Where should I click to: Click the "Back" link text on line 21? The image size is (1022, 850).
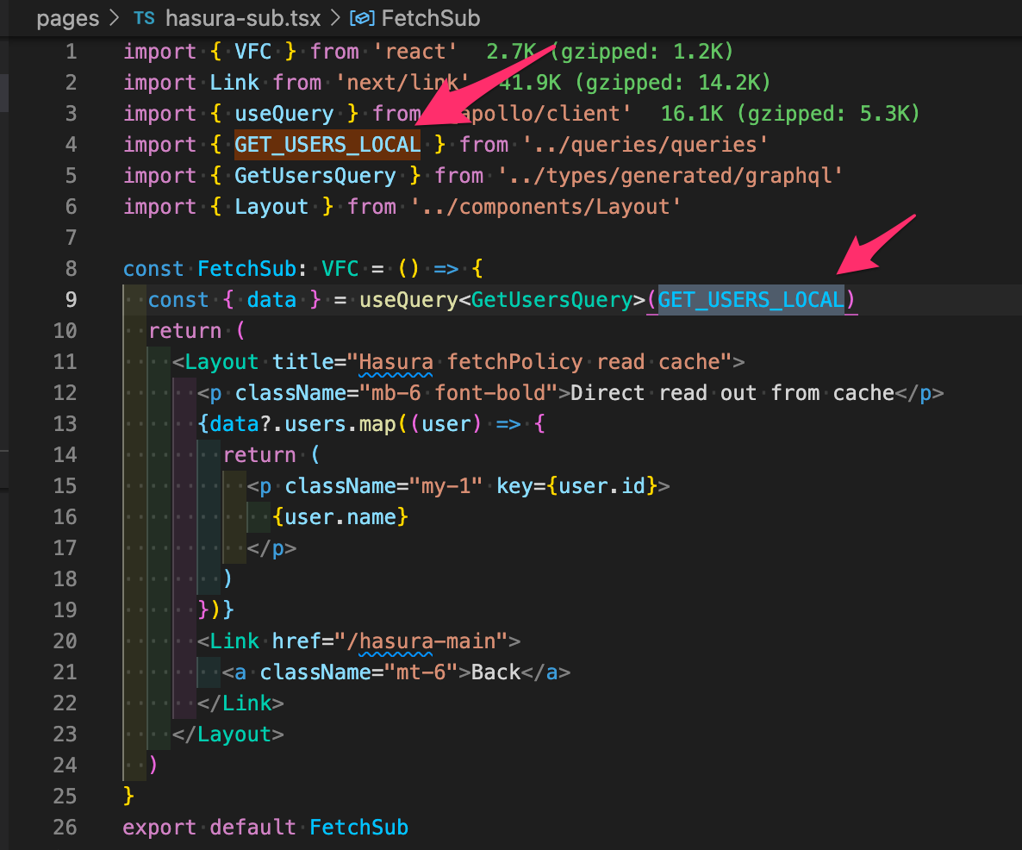(495, 672)
